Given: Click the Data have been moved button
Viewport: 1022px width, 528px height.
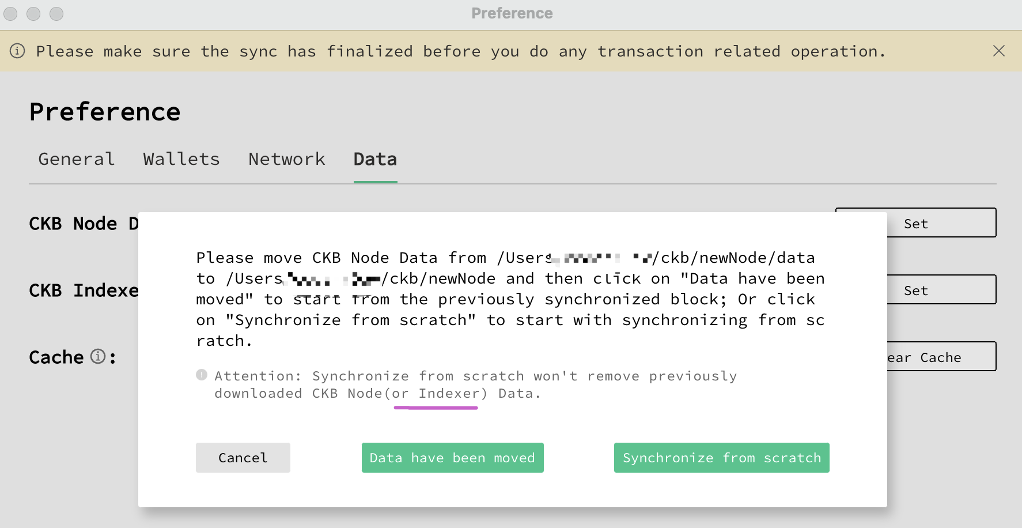Looking at the screenshot, I should coord(452,458).
